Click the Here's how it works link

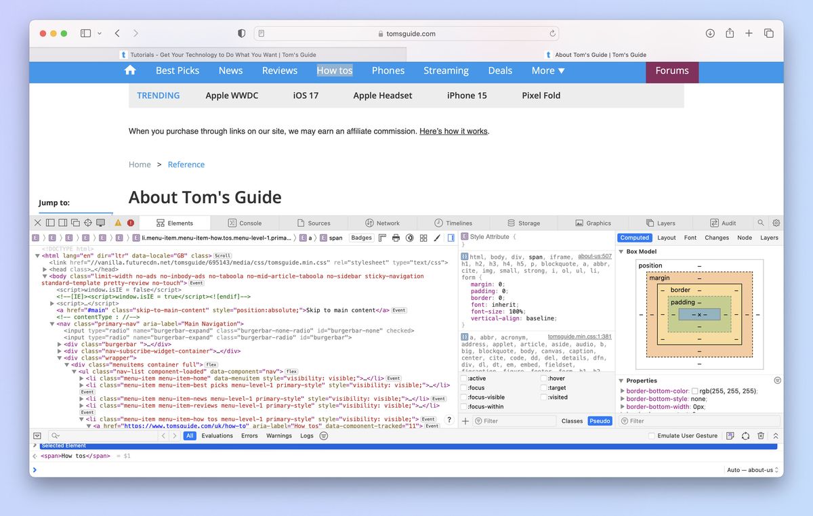coord(453,131)
